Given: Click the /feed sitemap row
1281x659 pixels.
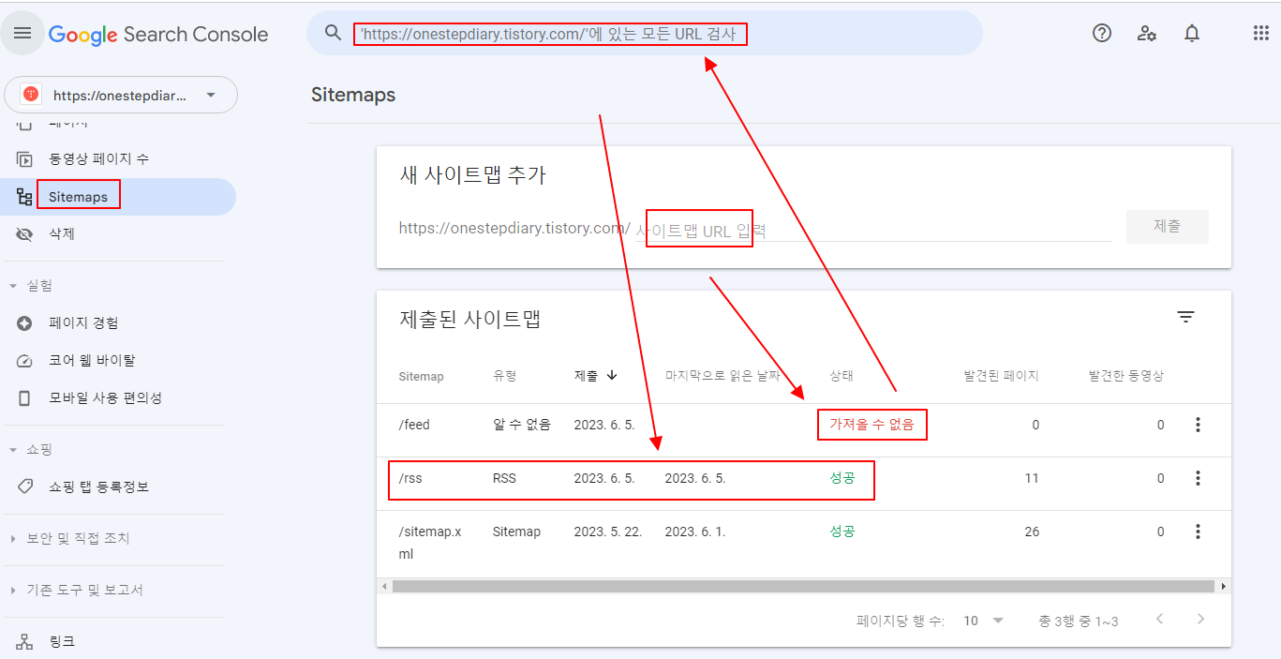Looking at the screenshot, I should click(x=803, y=430).
